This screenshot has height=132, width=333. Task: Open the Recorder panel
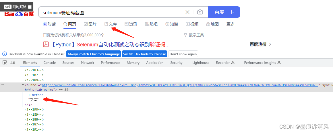[225, 63]
